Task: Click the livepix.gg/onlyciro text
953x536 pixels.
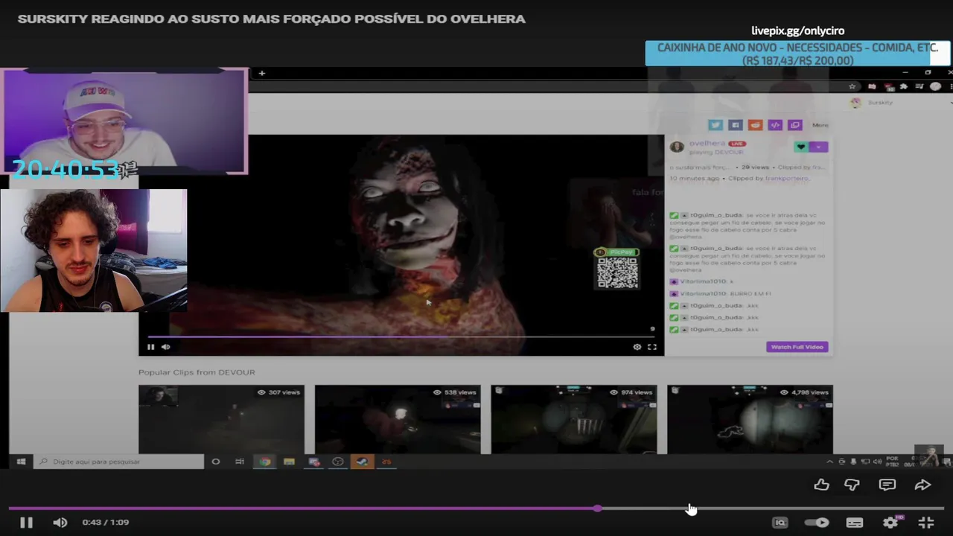Action: point(797,31)
